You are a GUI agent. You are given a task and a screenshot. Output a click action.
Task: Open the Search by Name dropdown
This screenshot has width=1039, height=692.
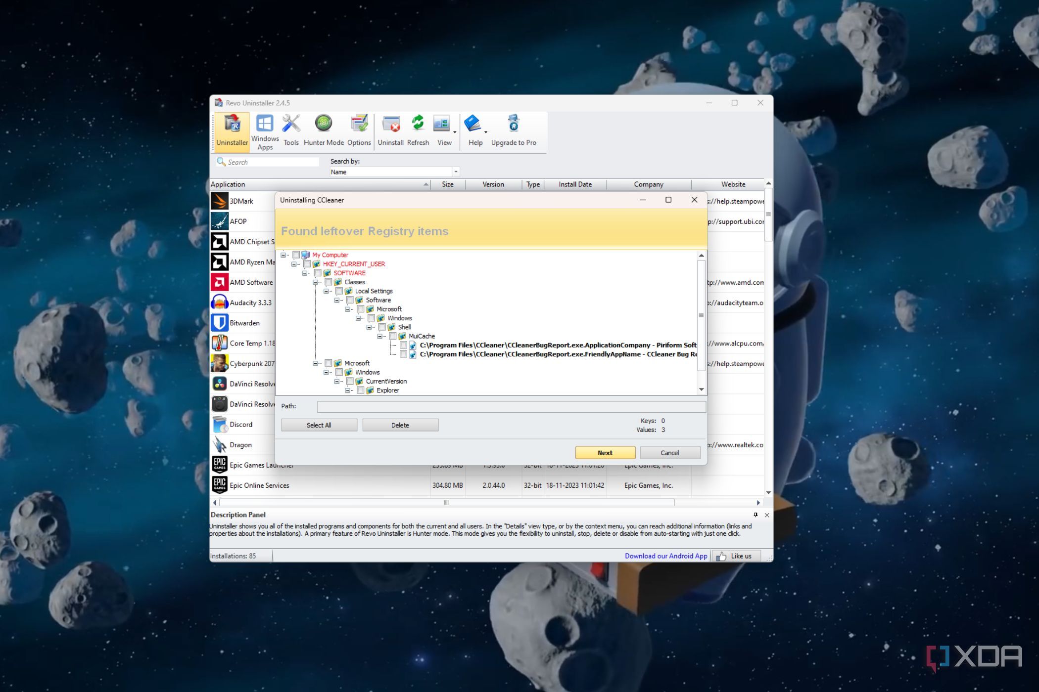(456, 172)
